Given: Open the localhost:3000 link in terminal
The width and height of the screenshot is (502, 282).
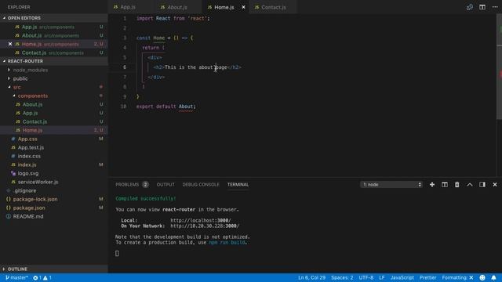Looking at the screenshot, I should click(201, 220).
